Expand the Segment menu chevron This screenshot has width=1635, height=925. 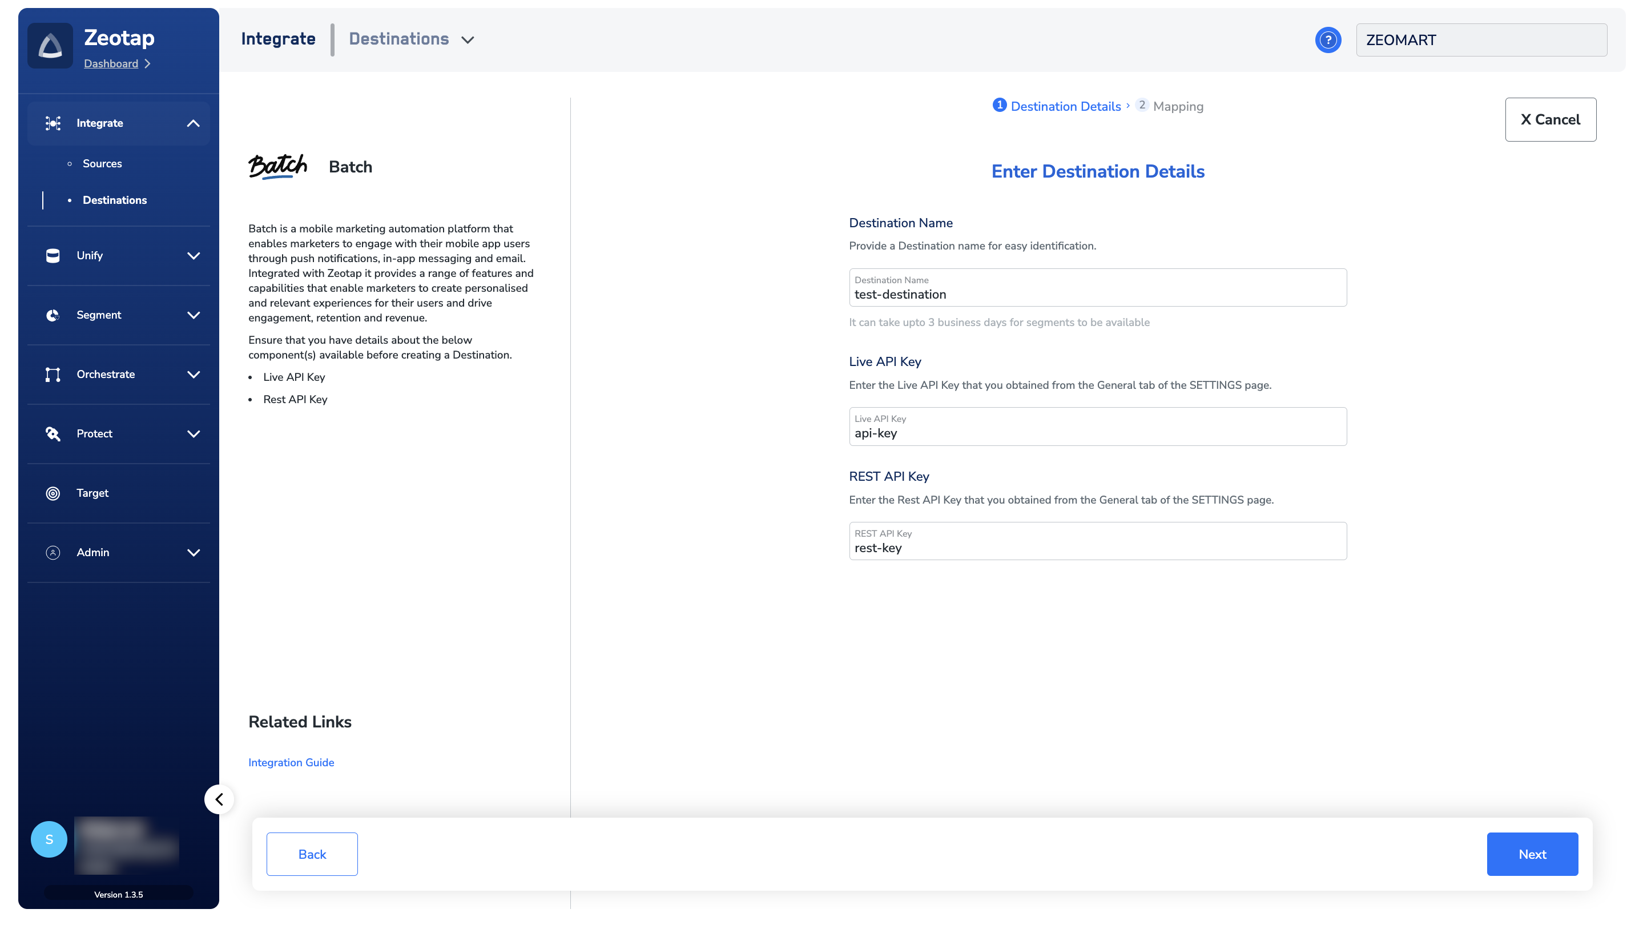coord(193,315)
